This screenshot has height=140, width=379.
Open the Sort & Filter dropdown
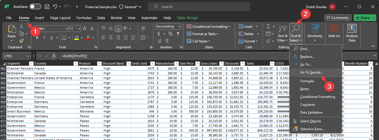click(x=282, y=33)
